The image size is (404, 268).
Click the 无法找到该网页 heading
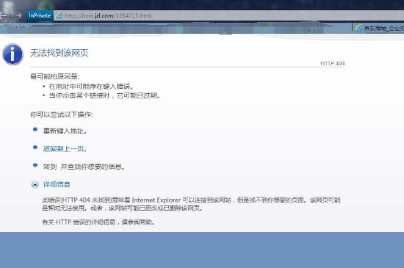tap(59, 53)
